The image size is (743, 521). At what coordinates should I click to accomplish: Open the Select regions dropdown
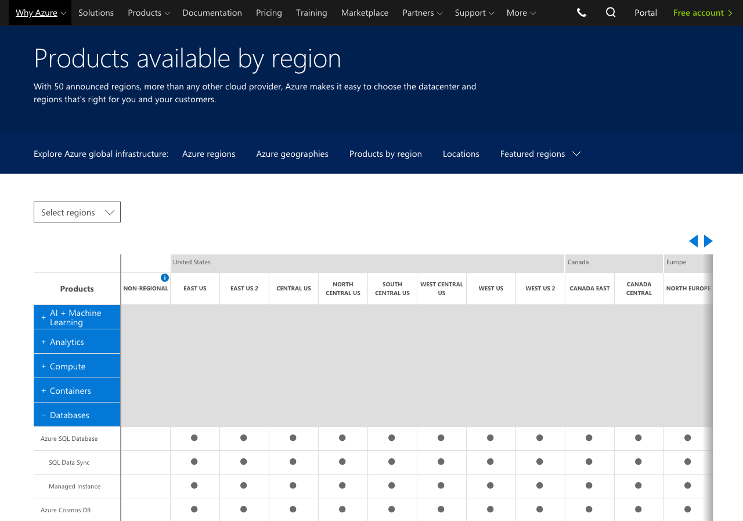pos(77,212)
